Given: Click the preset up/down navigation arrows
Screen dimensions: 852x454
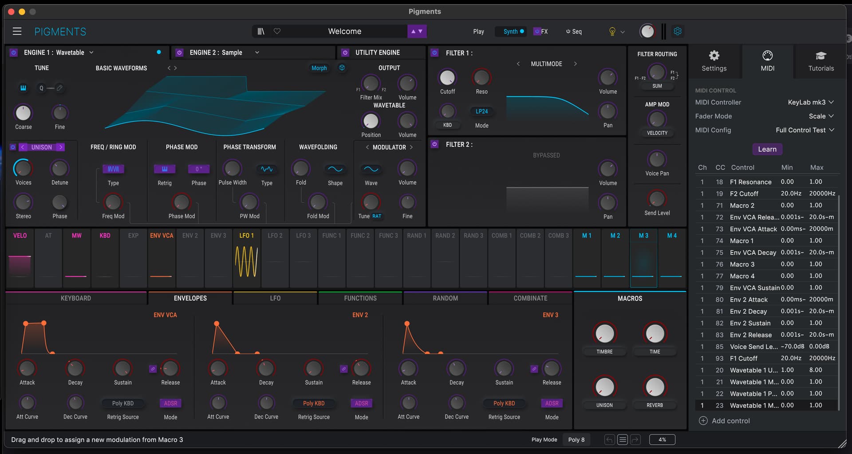Looking at the screenshot, I should [x=417, y=31].
